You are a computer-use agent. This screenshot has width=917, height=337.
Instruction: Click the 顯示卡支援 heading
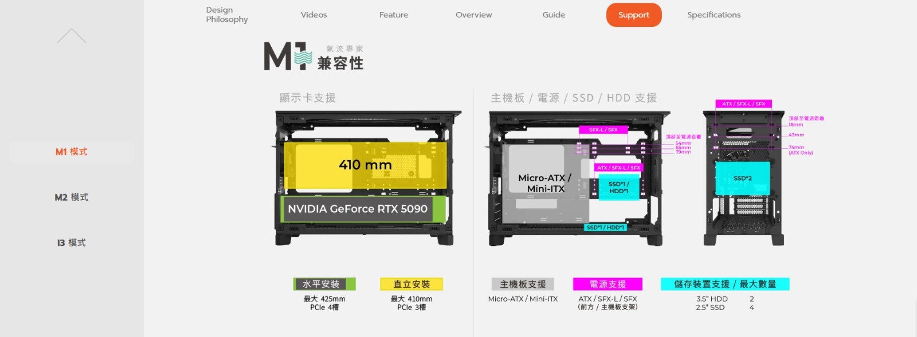click(308, 98)
